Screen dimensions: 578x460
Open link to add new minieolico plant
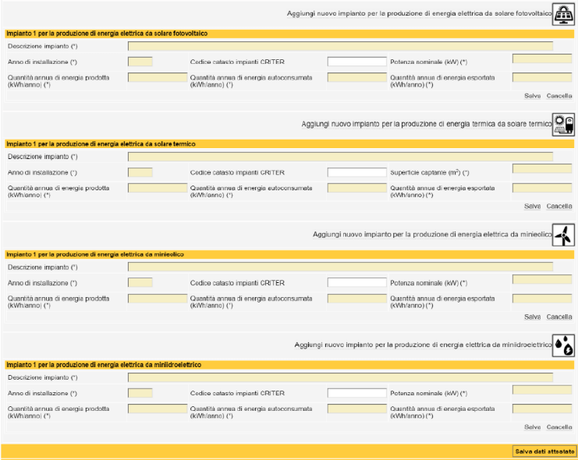click(x=432, y=235)
